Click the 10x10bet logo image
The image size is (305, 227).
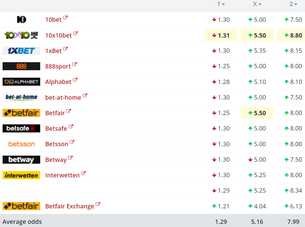21,35
